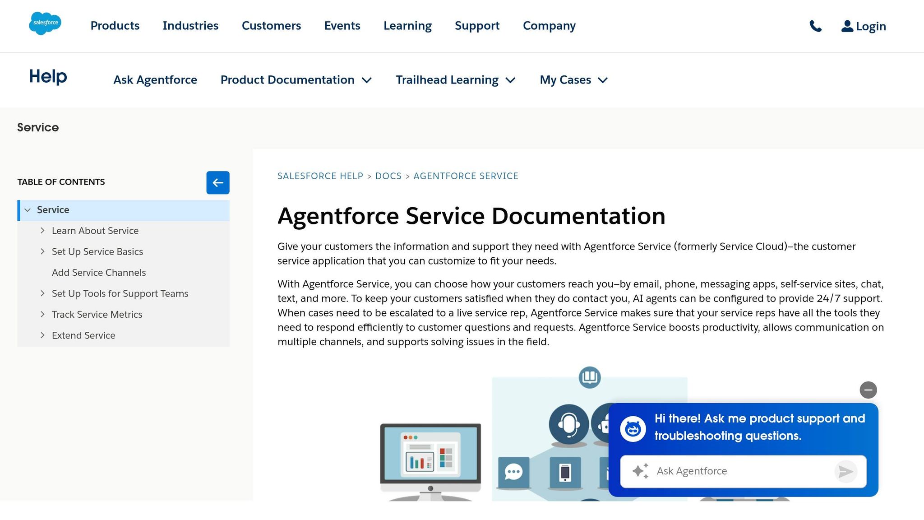
Task: Click into the Ask Agentforce input field
Action: click(744, 471)
